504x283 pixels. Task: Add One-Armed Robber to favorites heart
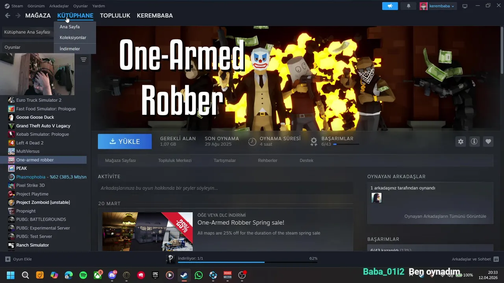coord(488,141)
